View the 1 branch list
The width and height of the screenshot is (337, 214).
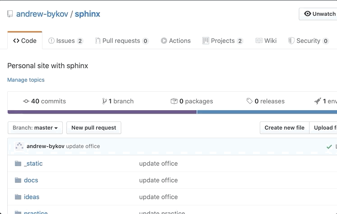118,101
